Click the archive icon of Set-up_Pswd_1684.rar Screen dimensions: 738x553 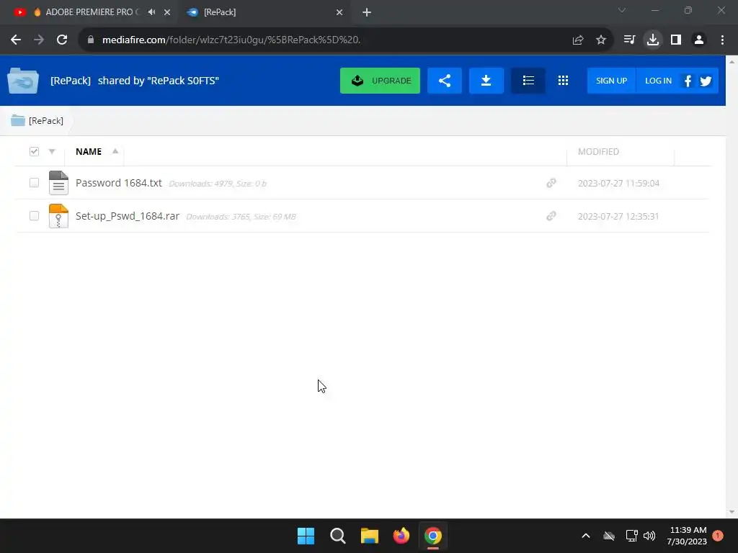point(58,216)
